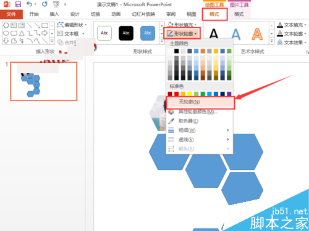The image size is (309, 231).
Task: Expand the 文本框 dropdown
Action: (83, 34)
